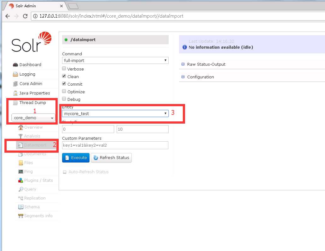325x251 pixels.
Task: Click the browser forward arrow
Action: 16,16
